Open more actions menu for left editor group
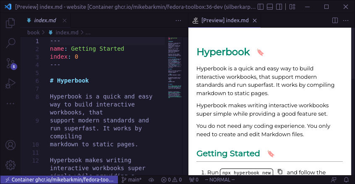This screenshot has height=184, width=355. [178, 21]
